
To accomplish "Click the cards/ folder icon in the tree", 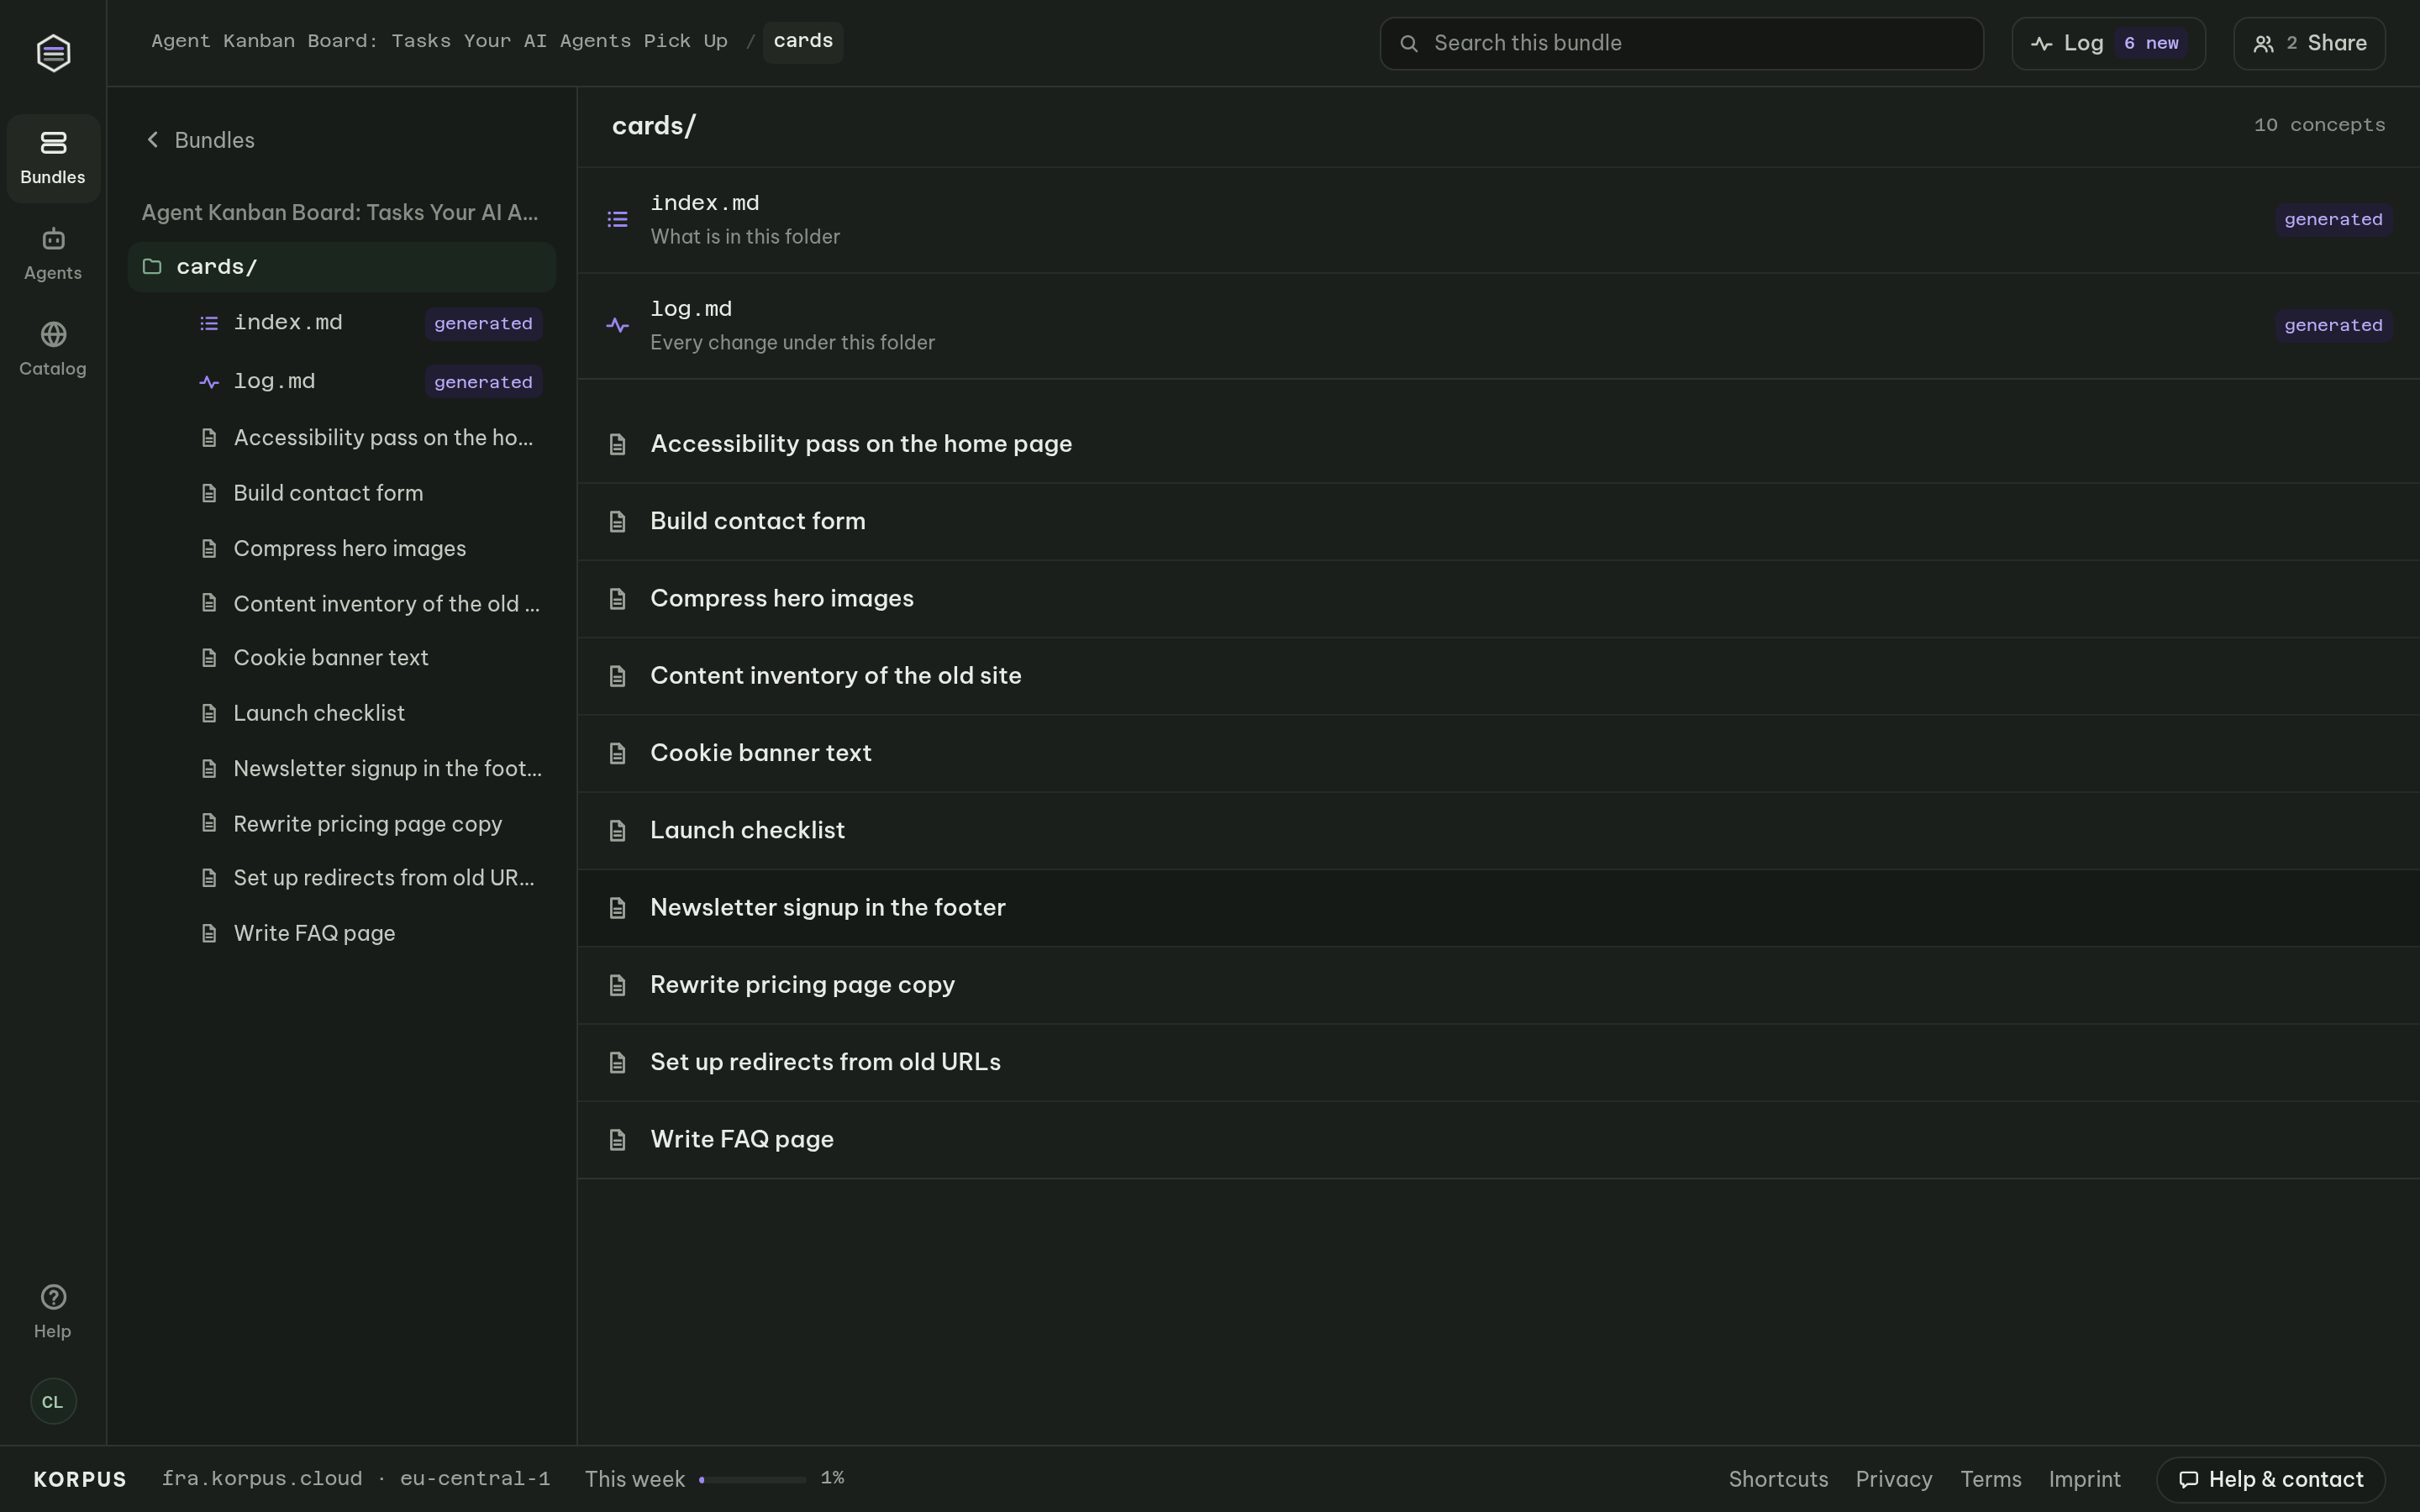I will (152, 266).
